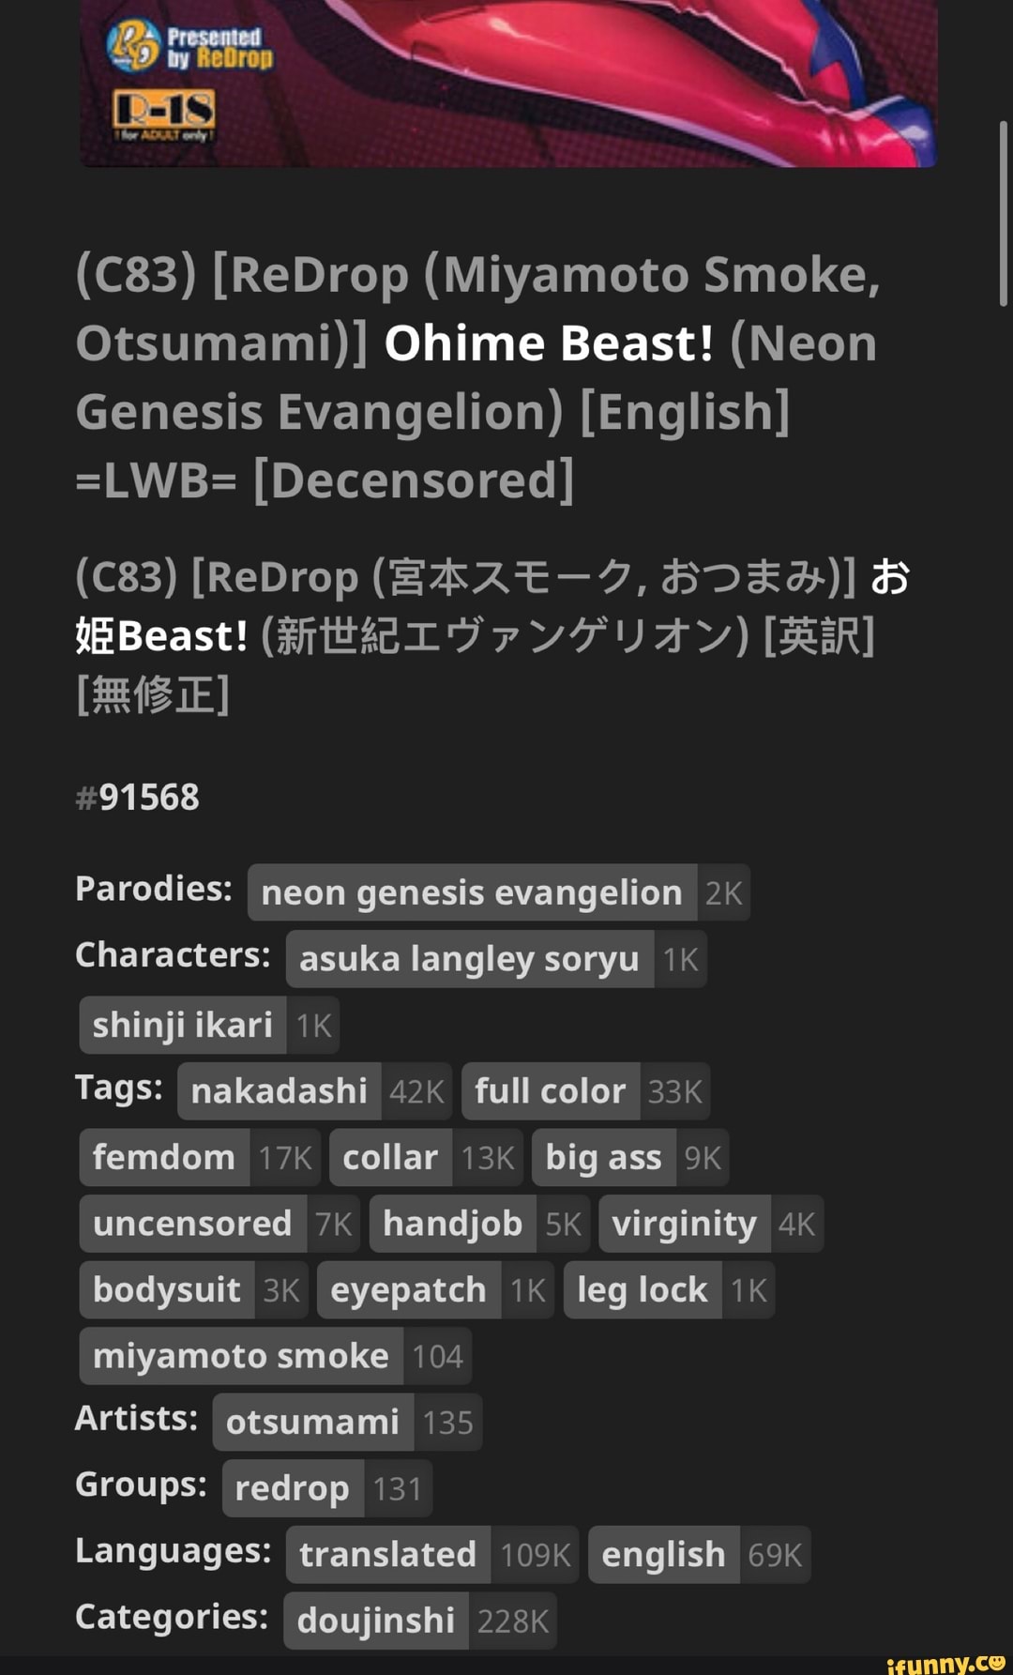The height and width of the screenshot is (1675, 1013).
Task: Open the femdom tag
Action: 163,1157
